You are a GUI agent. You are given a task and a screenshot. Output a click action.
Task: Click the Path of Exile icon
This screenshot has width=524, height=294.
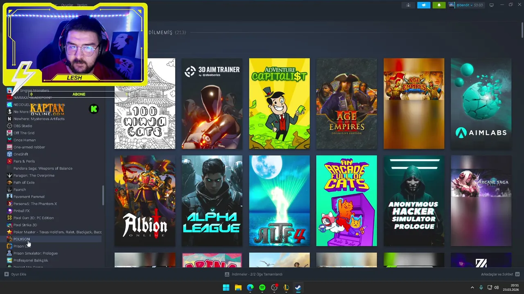9,183
